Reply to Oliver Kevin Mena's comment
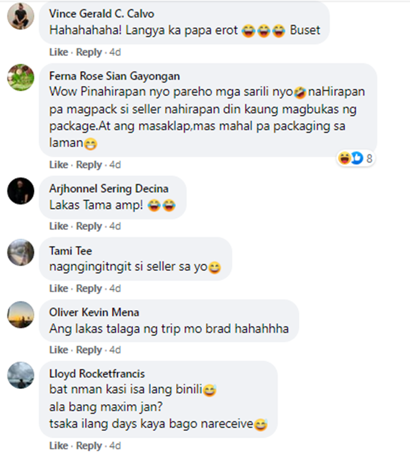This screenshot has height=454, width=410. click(x=89, y=350)
